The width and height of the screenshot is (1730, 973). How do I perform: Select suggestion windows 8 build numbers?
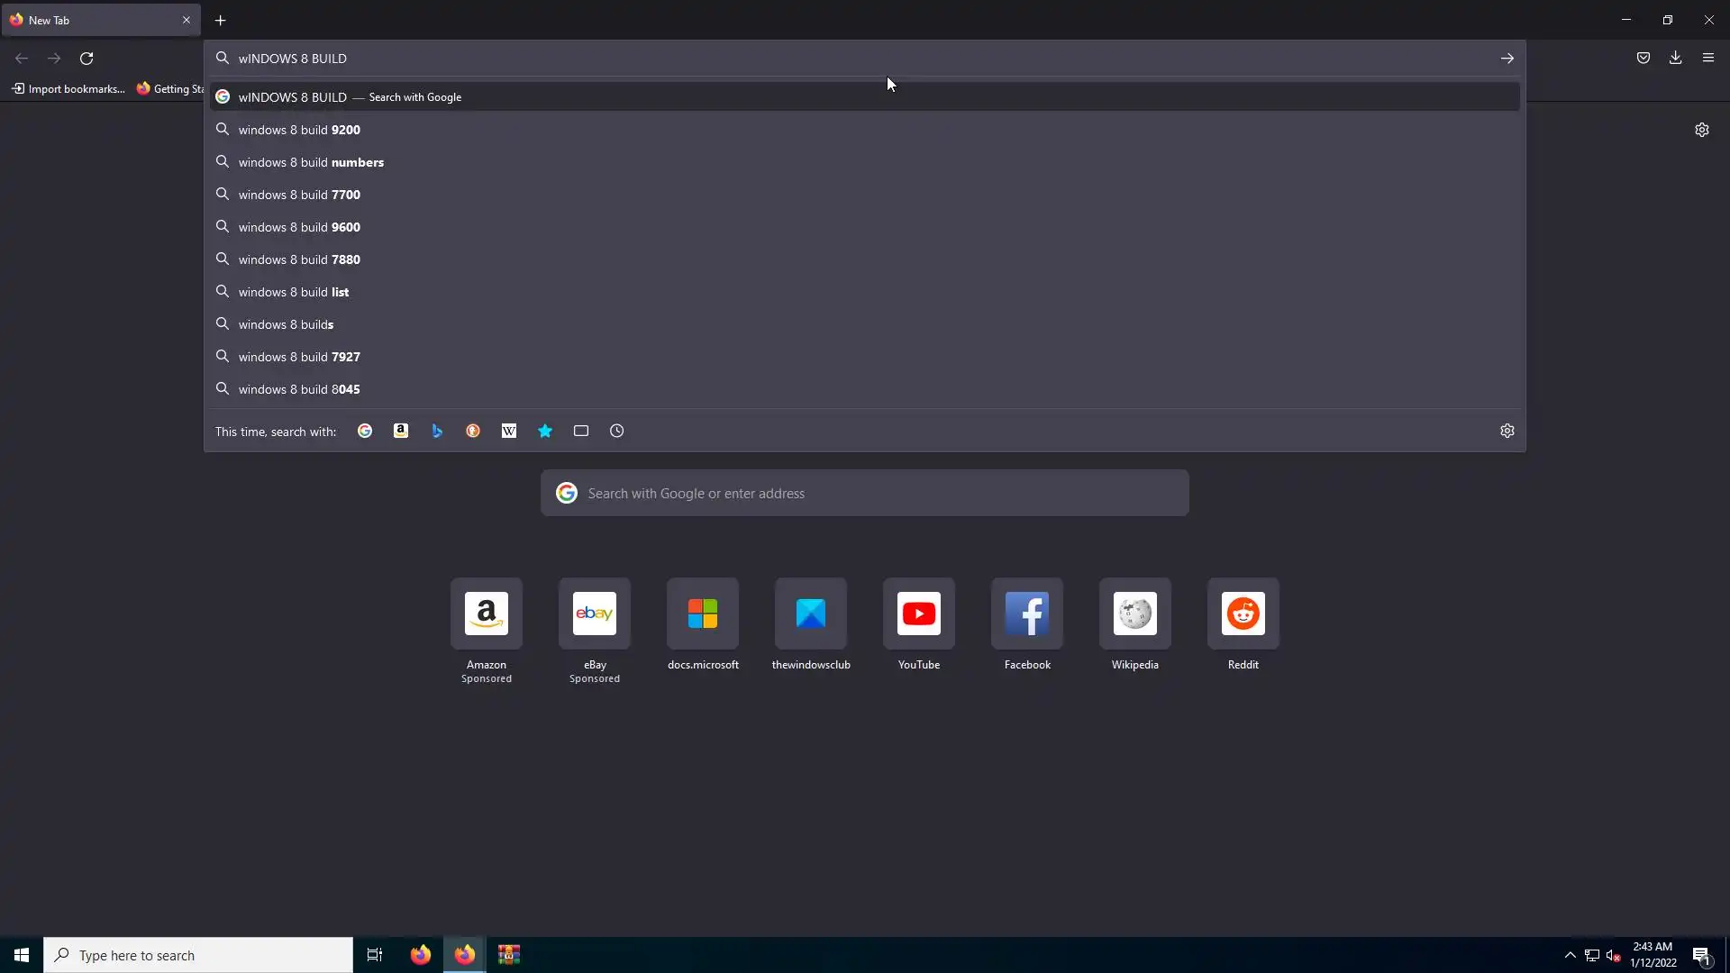[311, 162]
